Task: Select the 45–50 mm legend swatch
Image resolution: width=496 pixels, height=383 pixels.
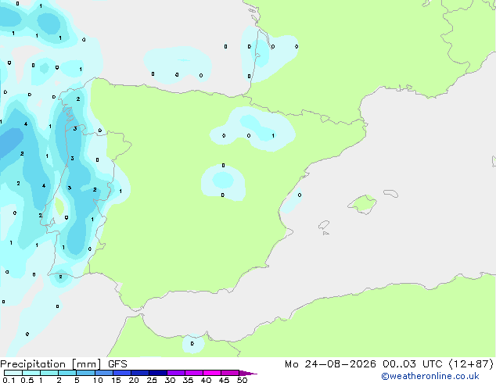Action: point(230,373)
